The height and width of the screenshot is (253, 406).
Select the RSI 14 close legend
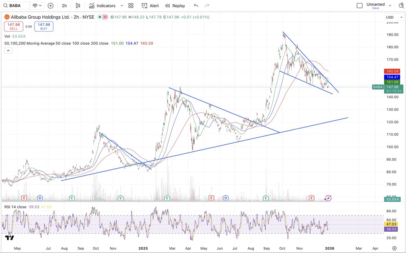click(15, 207)
